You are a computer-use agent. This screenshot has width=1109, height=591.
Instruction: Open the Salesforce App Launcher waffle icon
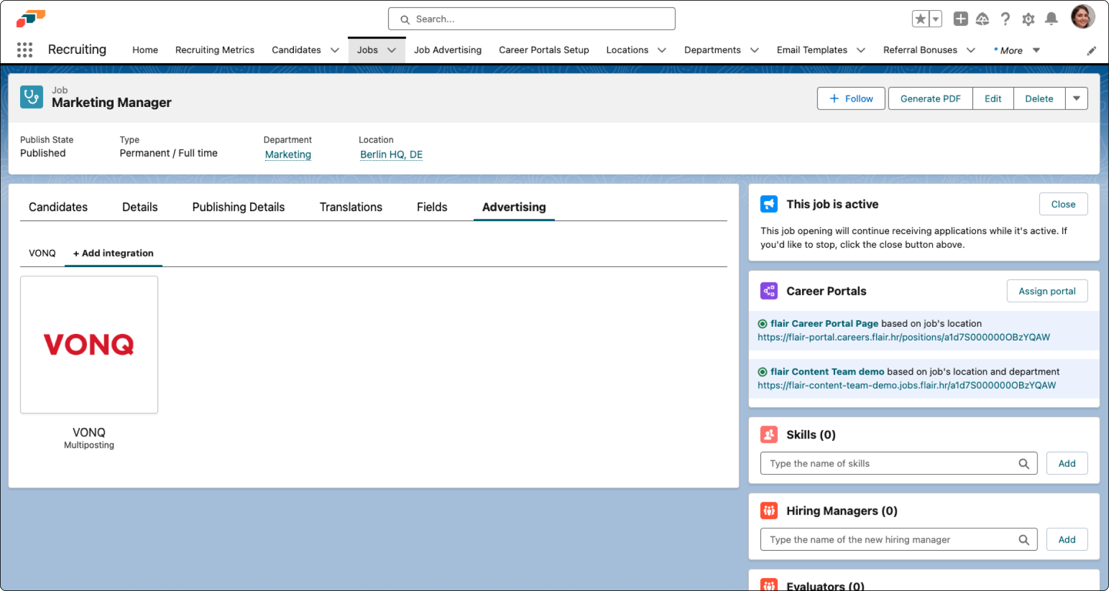[x=24, y=50]
